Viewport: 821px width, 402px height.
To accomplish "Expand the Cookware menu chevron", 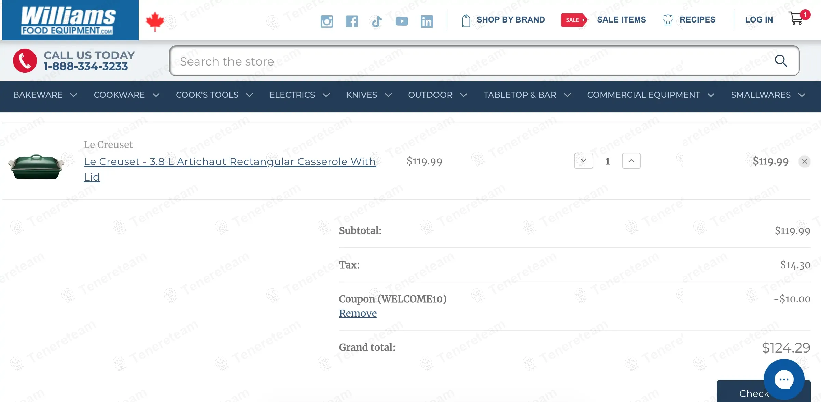I will [x=156, y=95].
